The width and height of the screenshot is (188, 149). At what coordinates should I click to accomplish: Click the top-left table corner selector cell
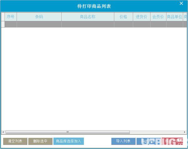click(3, 17)
